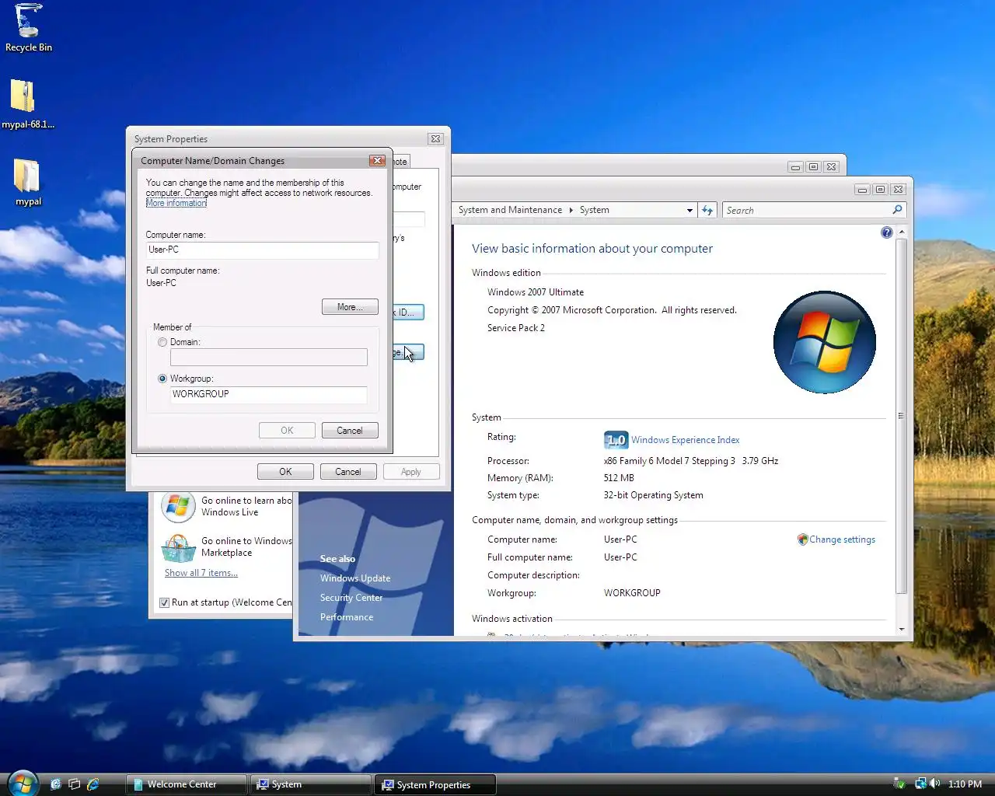Click the network connection tray icon
This screenshot has height=796, width=995.
point(920,784)
